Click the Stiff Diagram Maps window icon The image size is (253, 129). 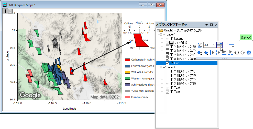coord(5,5)
